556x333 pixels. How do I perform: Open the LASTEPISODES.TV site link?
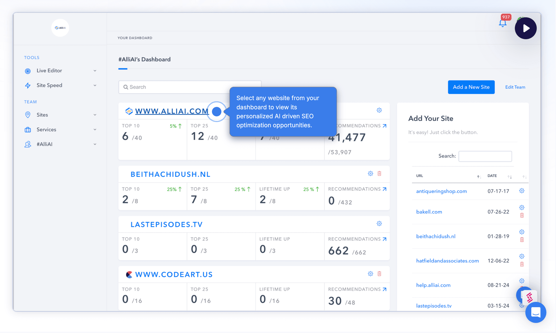click(x=167, y=224)
